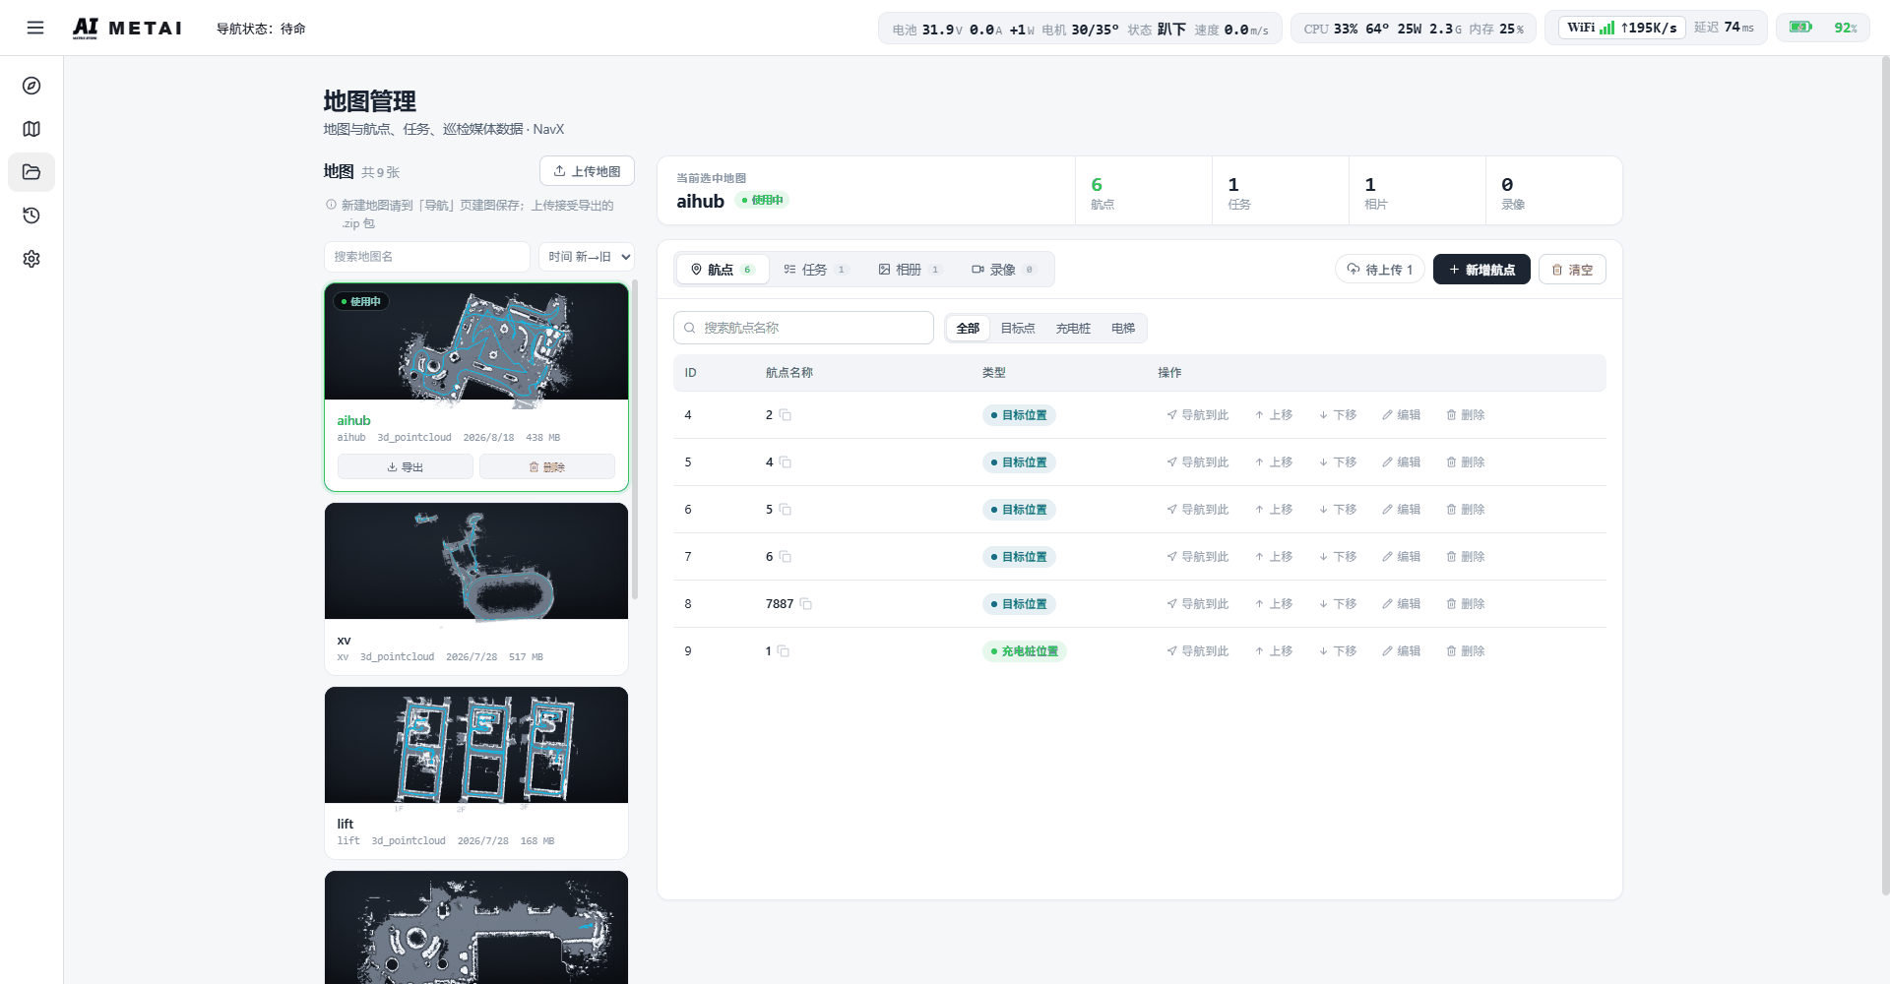Copy waypoint name 7887 using copy icon
1890x984 pixels.
pos(806,604)
